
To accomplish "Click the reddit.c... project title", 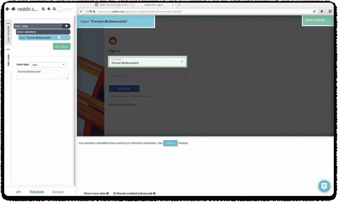I will 27,9.
